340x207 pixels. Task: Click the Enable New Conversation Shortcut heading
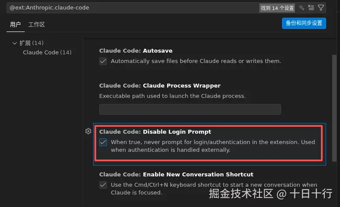(x=176, y=174)
